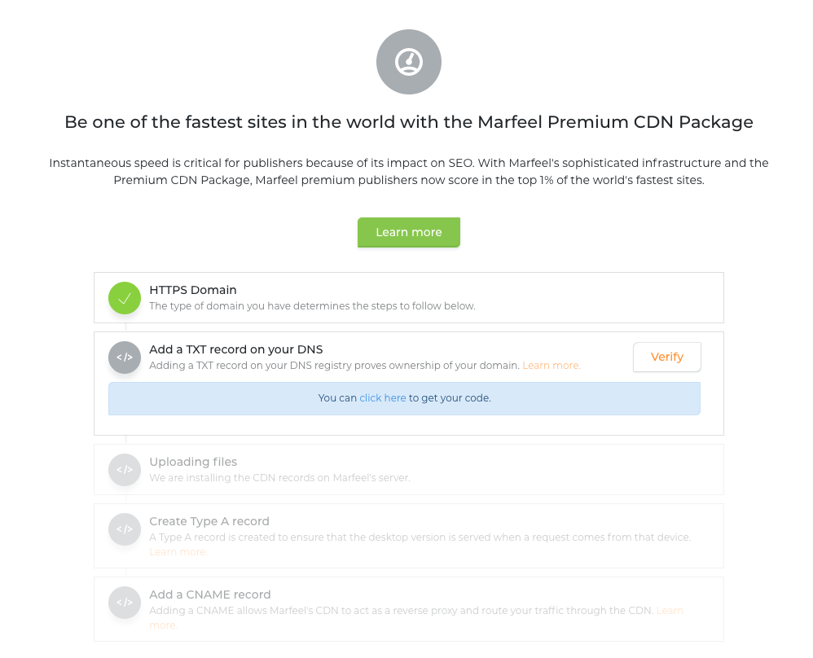Open Learn more link under Type A record
Viewport: 813px width, 658px height.
tap(178, 551)
